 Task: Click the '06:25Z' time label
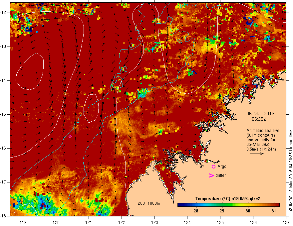pyautogui.click(x=259, y=119)
